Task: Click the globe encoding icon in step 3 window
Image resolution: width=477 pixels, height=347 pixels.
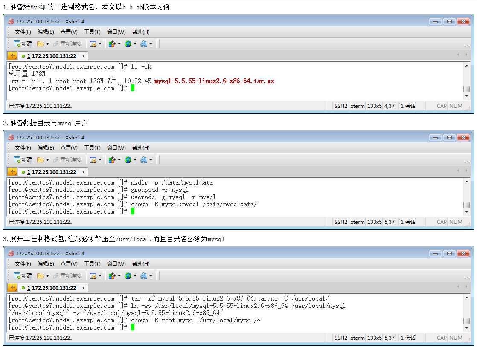Action: (128, 276)
